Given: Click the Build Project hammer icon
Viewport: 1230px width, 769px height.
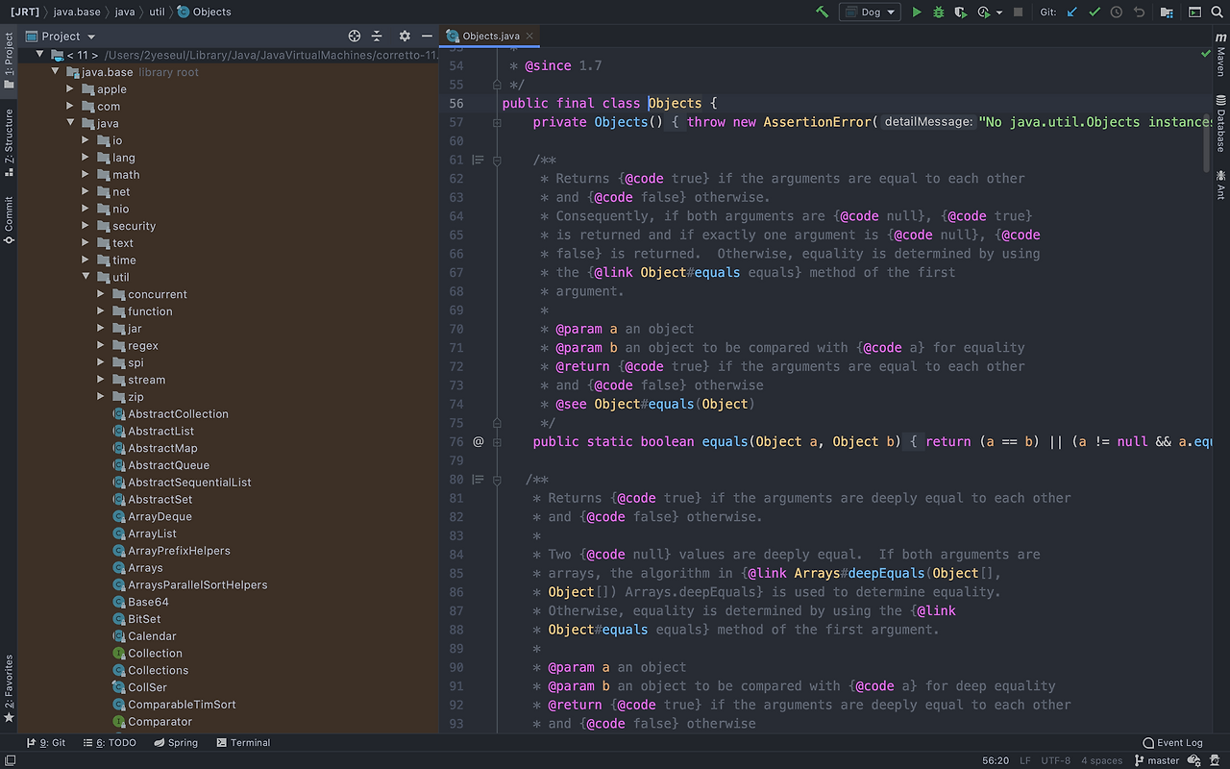Looking at the screenshot, I should coord(822,12).
